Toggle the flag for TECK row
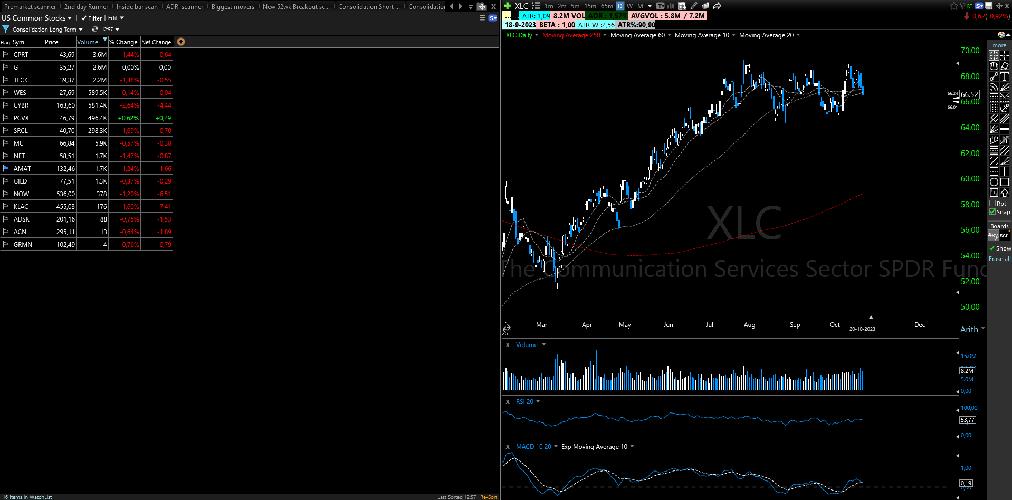1012x500 pixels. [x=6, y=80]
